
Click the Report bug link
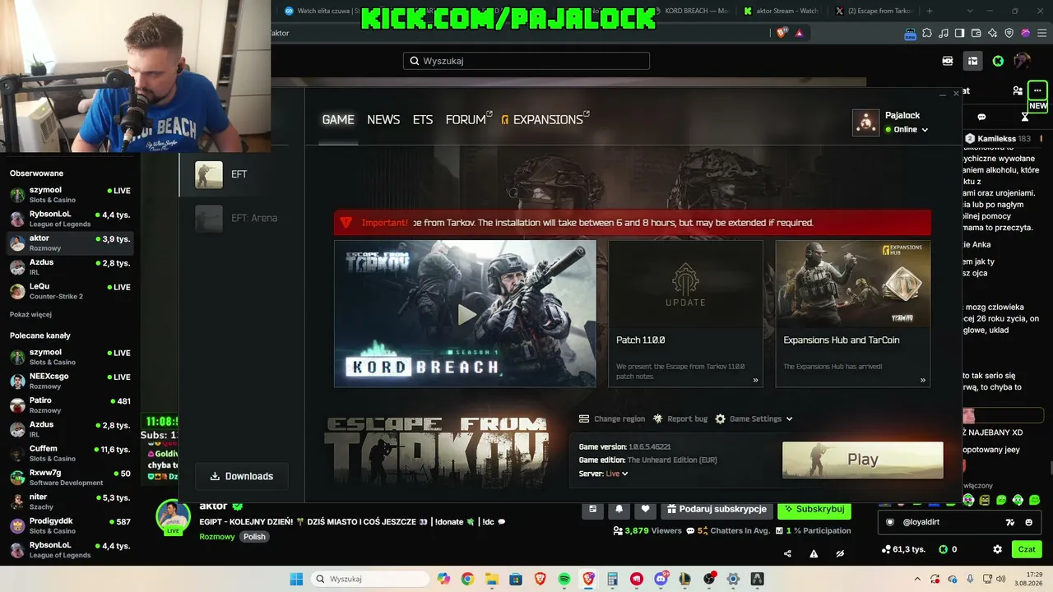click(x=680, y=419)
